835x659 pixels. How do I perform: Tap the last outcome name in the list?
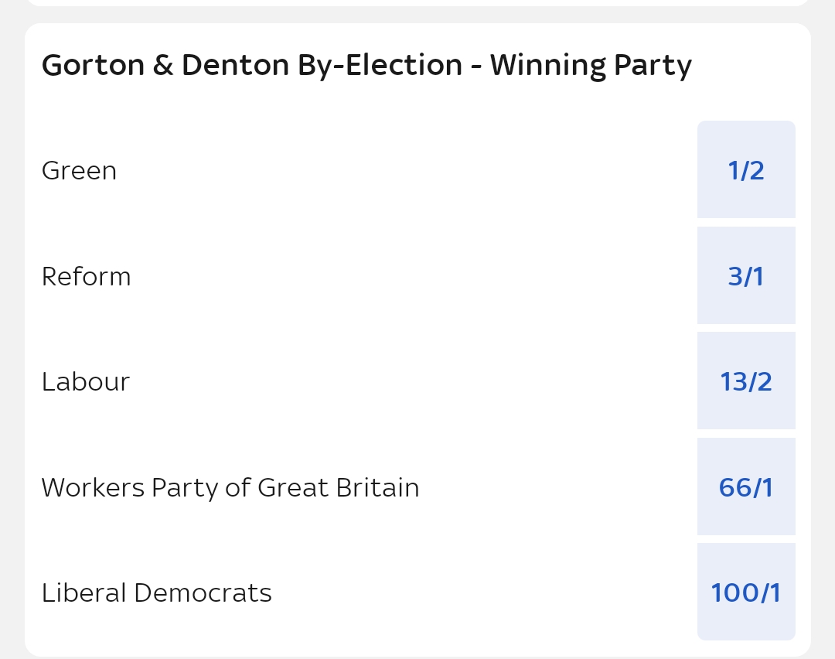coord(157,593)
